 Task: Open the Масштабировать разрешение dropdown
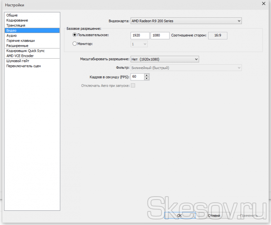tap(165, 59)
